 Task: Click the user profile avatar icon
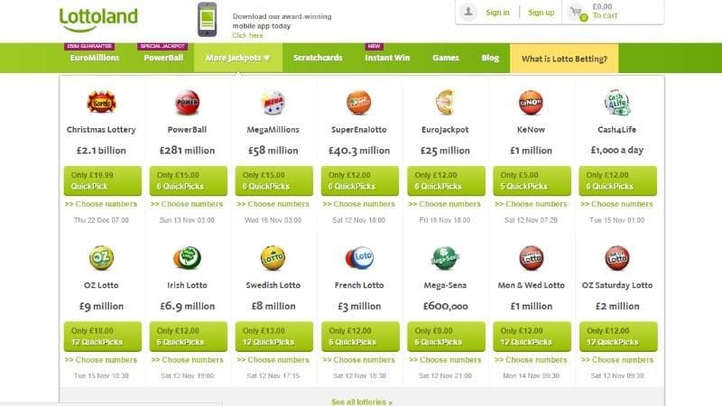pos(468,12)
